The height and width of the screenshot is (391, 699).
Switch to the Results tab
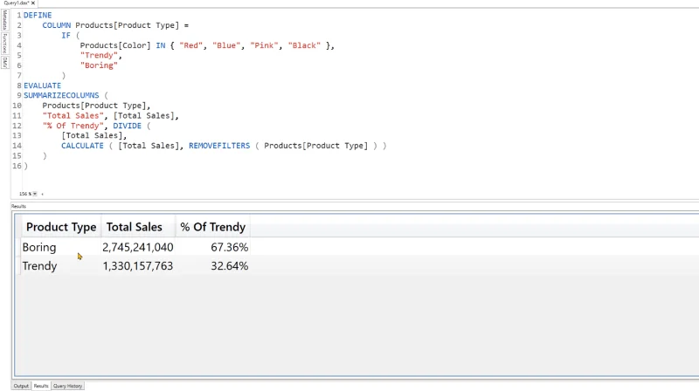[41, 386]
